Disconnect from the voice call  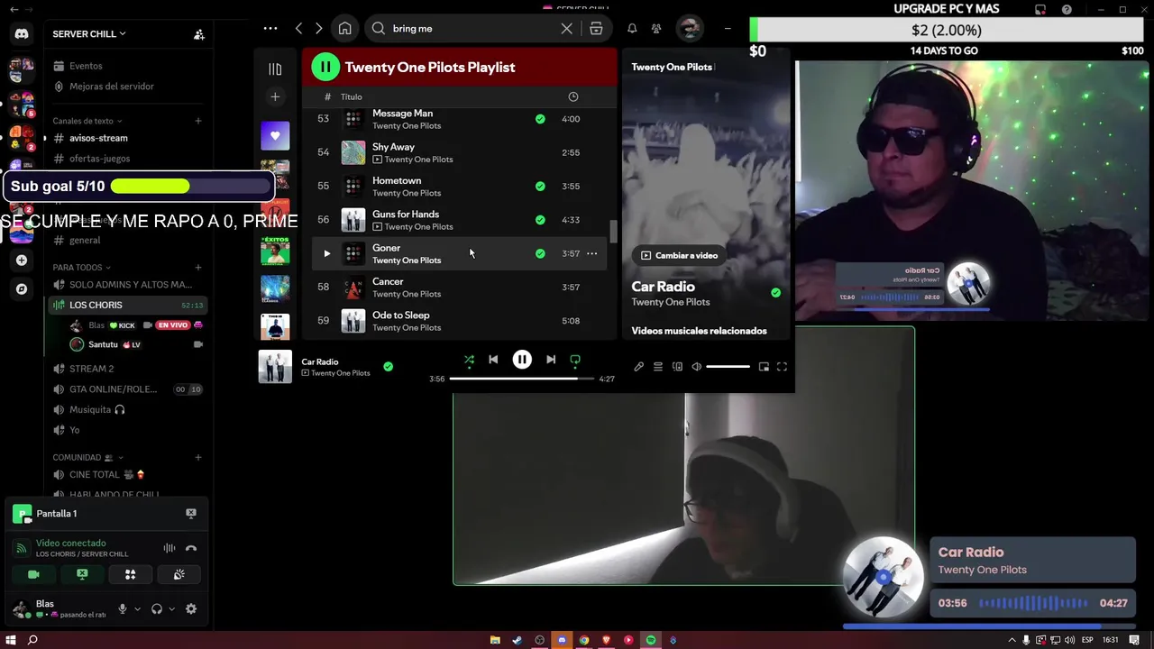tap(191, 548)
